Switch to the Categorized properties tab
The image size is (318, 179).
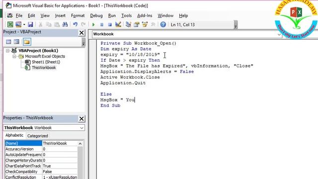click(38, 136)
